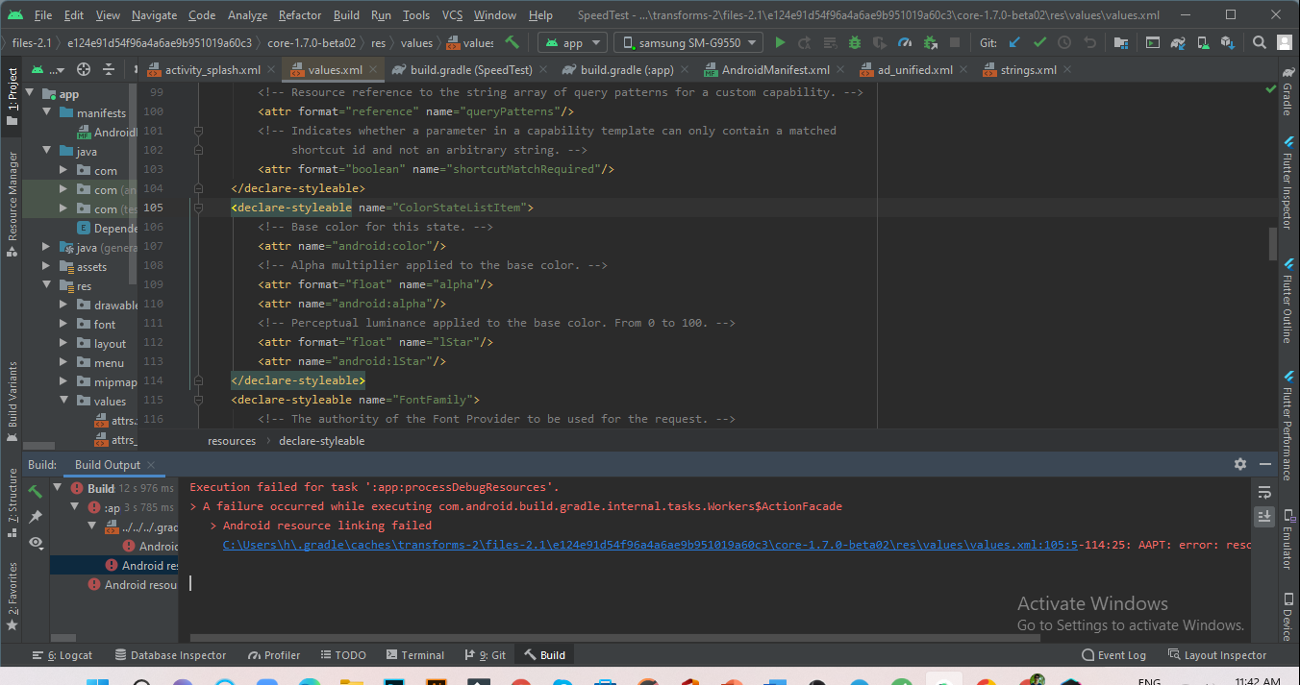Expand the drawable folder node

pos(63,306)
